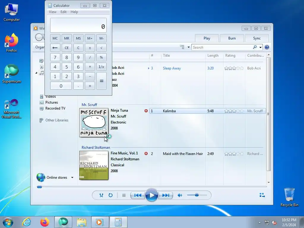Open the Calculator Edit menu
304x228 pixels.
coord(64,12)
